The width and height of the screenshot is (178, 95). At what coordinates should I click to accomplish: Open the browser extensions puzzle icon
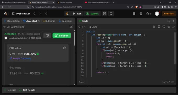coord(155,7)
